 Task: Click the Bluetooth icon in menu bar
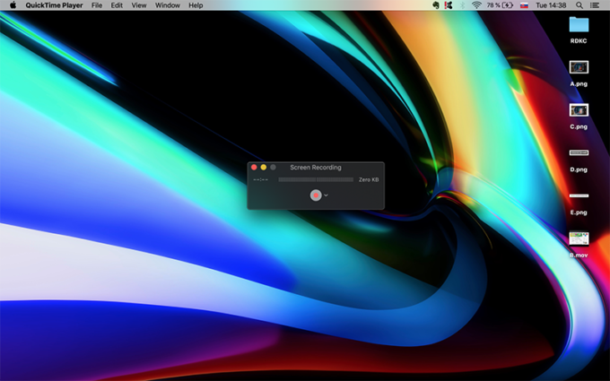[462, 5]
